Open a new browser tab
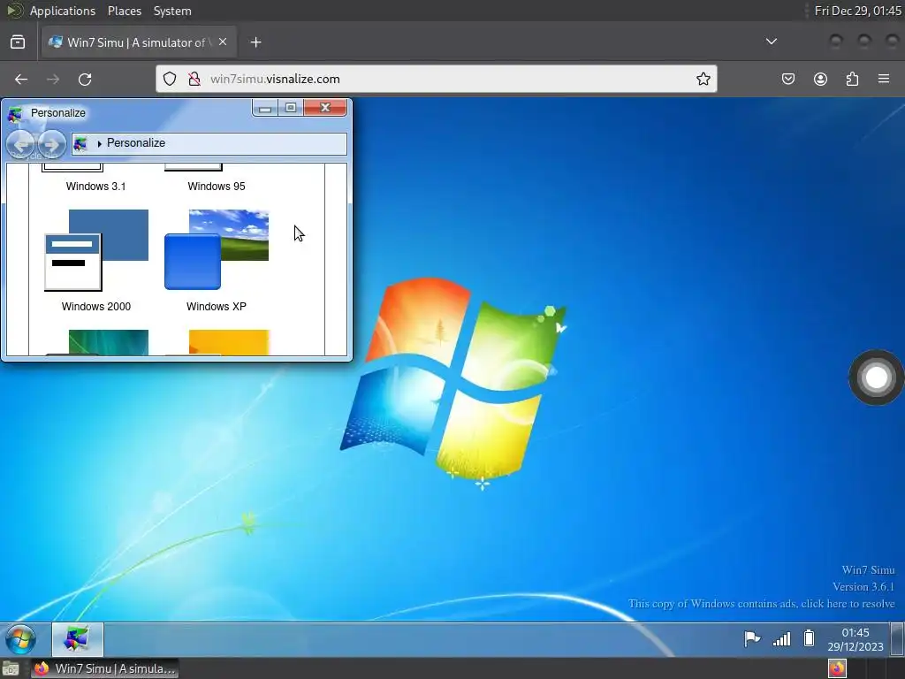This screenshot has width=905, height=679. (x=256, y=42)
